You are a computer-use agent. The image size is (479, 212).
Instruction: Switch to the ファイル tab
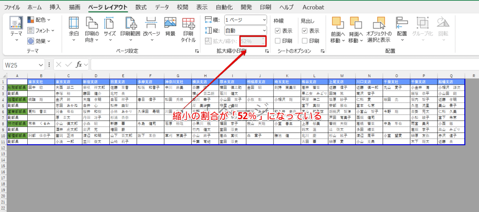coord(12,7)
